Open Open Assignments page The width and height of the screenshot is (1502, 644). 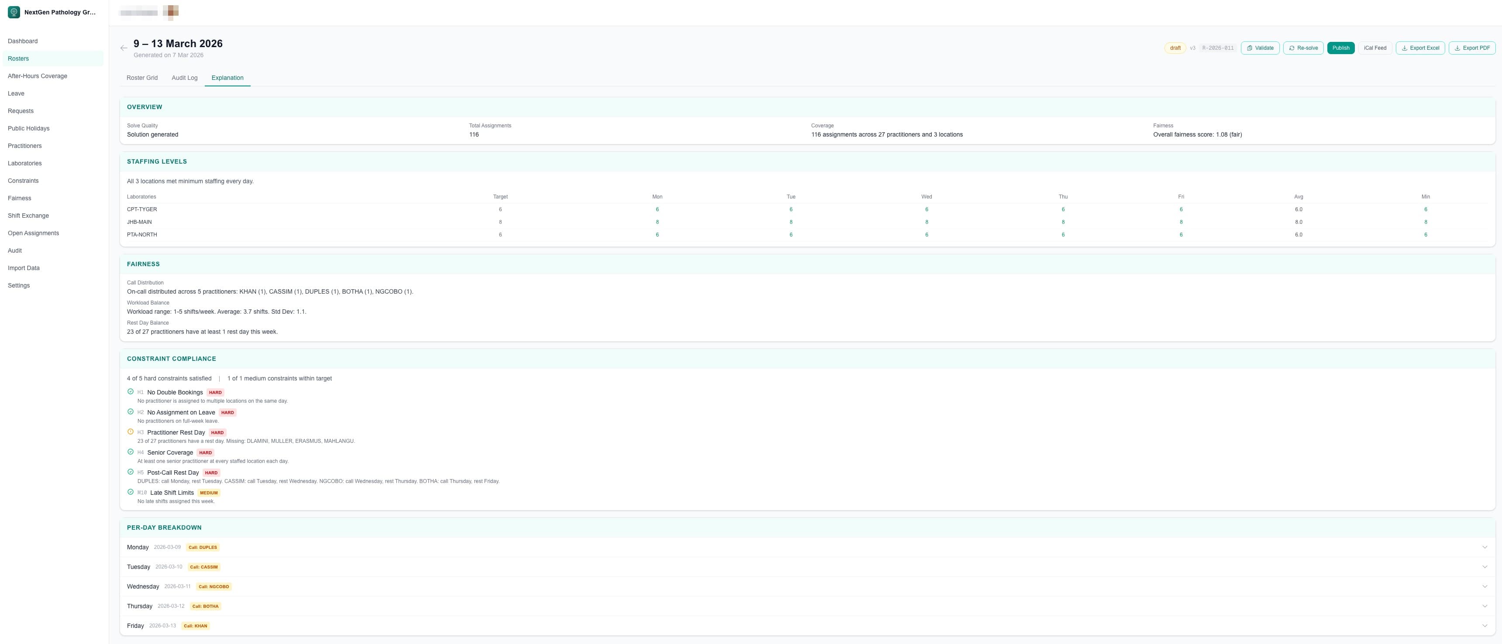pos(53,234)
